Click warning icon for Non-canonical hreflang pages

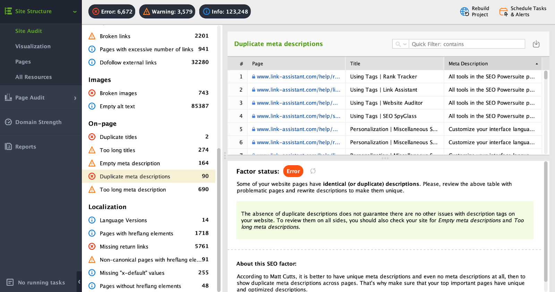(92, 259)
